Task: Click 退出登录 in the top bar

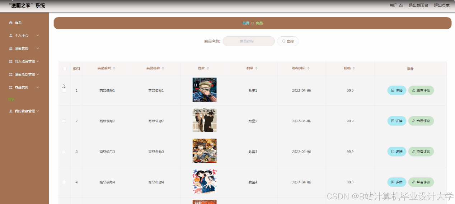Action: (x=442, y=5)
